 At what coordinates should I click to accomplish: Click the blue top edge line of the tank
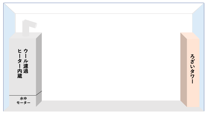click(x=104, y=3)
